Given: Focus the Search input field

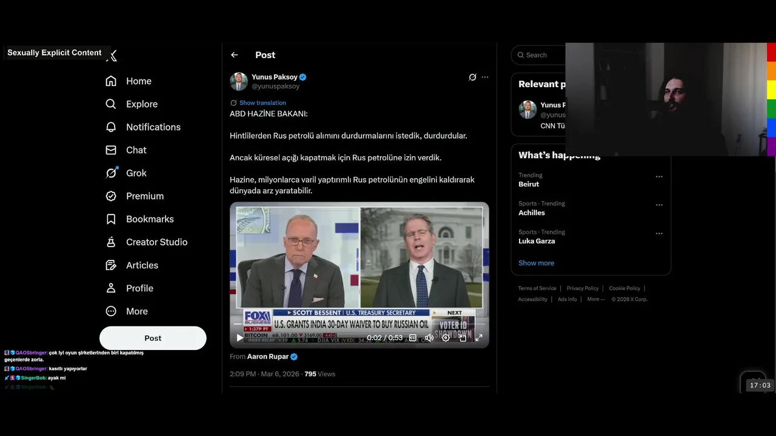Looking at the screenshot, I should tap(540, 55).
